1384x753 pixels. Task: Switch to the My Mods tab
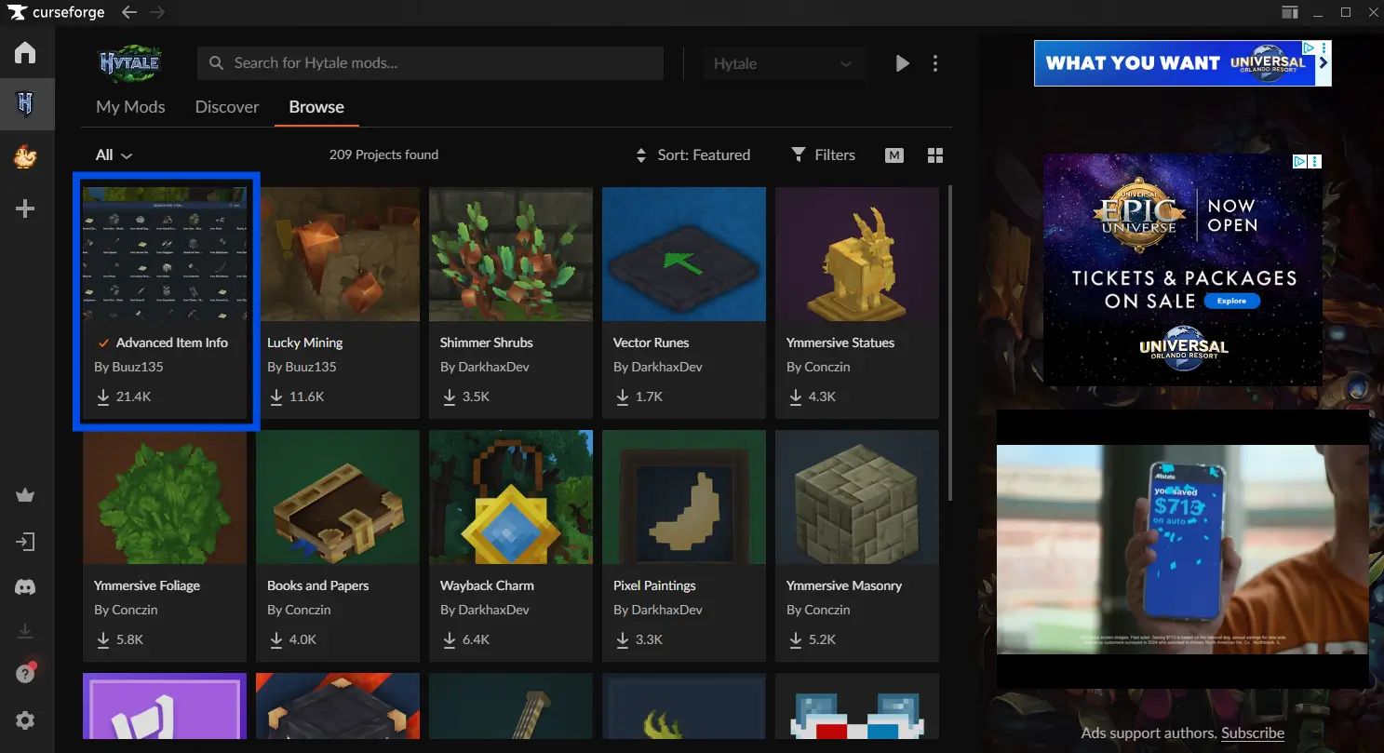tap(130, 107)
